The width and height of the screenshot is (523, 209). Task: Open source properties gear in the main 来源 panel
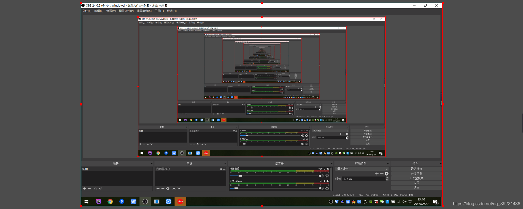tap(168, 189)
